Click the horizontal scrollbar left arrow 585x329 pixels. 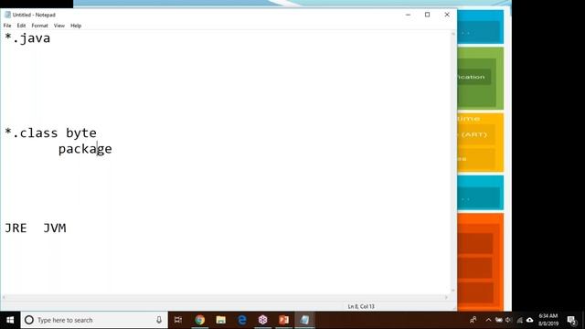click(x=4, y=297)
